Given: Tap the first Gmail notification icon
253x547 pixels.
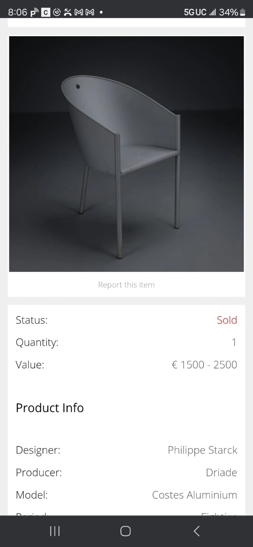Looking at the screenshot, I should [x=79, y=12].
